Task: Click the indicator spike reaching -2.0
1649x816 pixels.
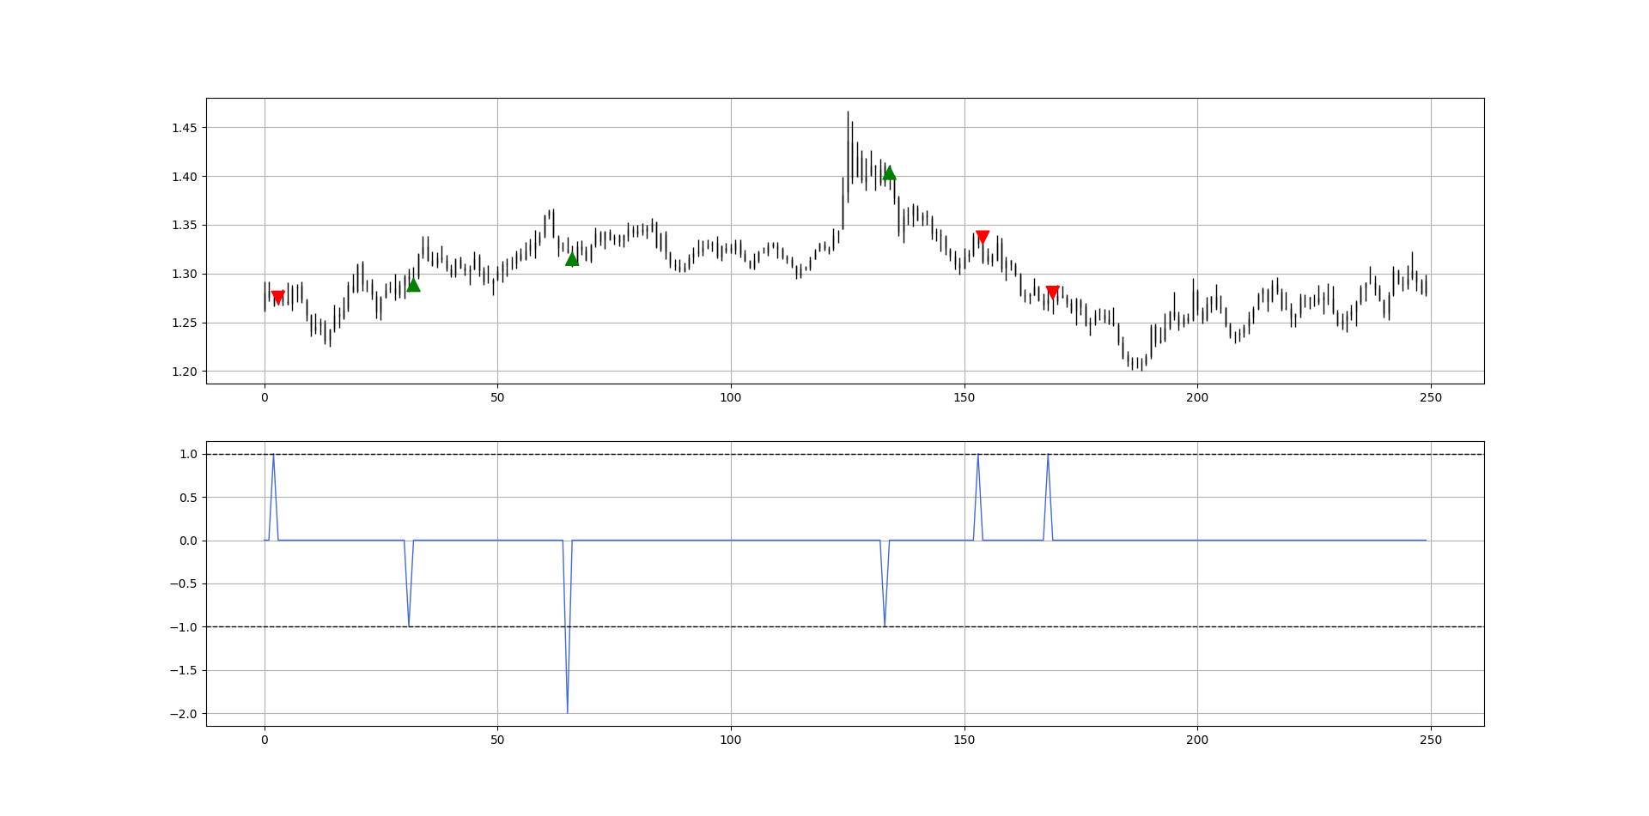Action: coord(567,626)
